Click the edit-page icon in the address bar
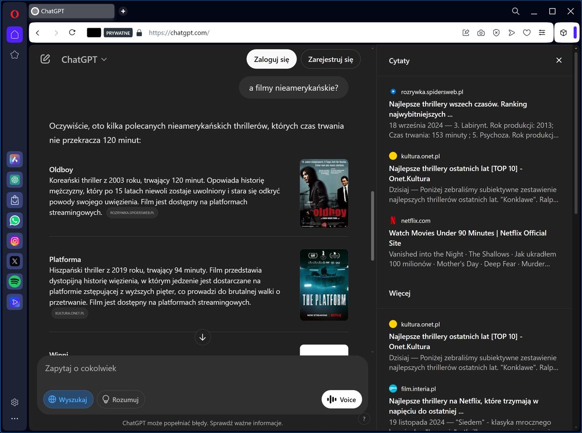The height and width of the screenshot is (433, 582). coord(466,33)
